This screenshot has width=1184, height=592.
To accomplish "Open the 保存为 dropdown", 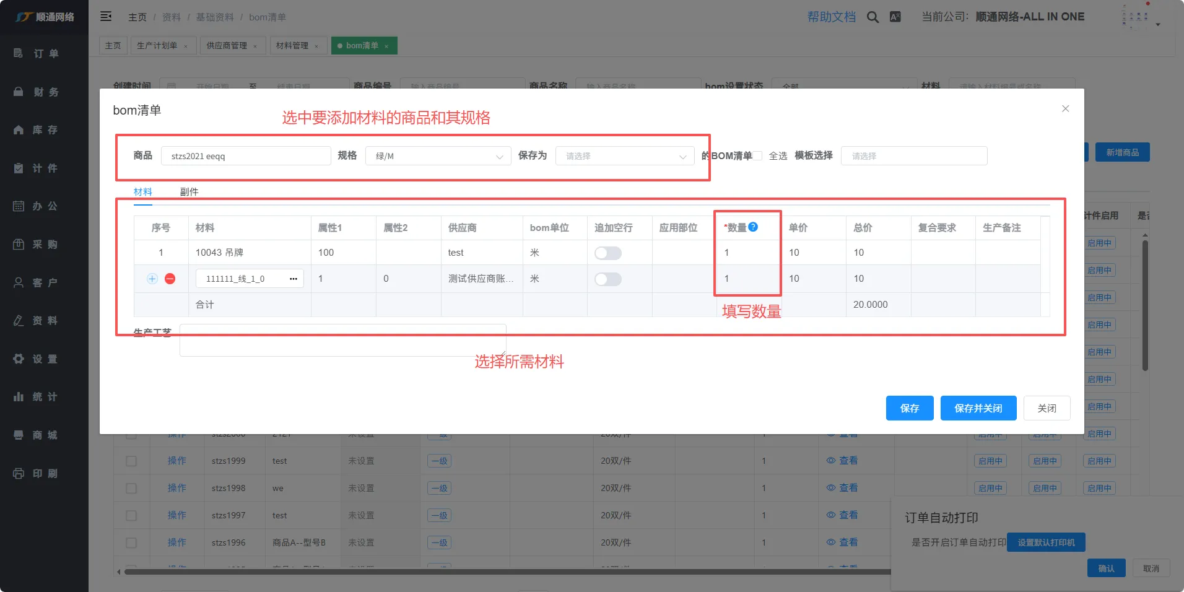I will pyautogui.click(x=624, y=156).
